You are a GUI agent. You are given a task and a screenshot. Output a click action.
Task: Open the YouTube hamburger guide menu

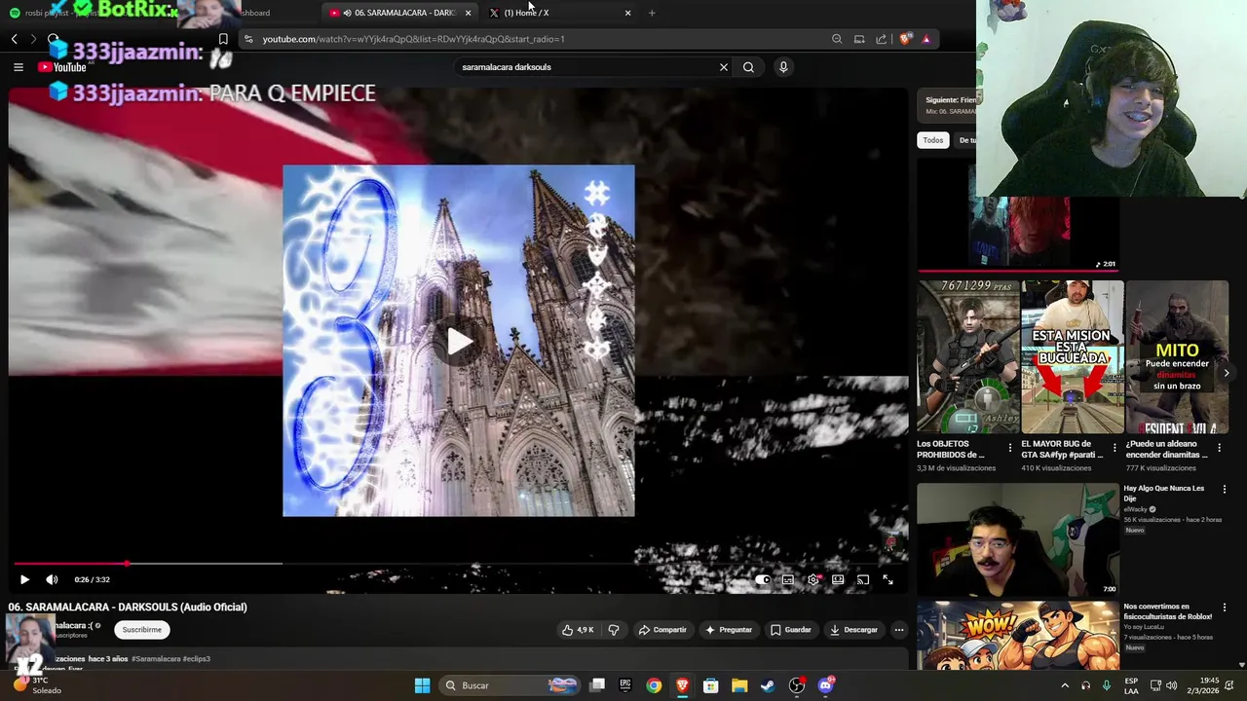[18, 67]
